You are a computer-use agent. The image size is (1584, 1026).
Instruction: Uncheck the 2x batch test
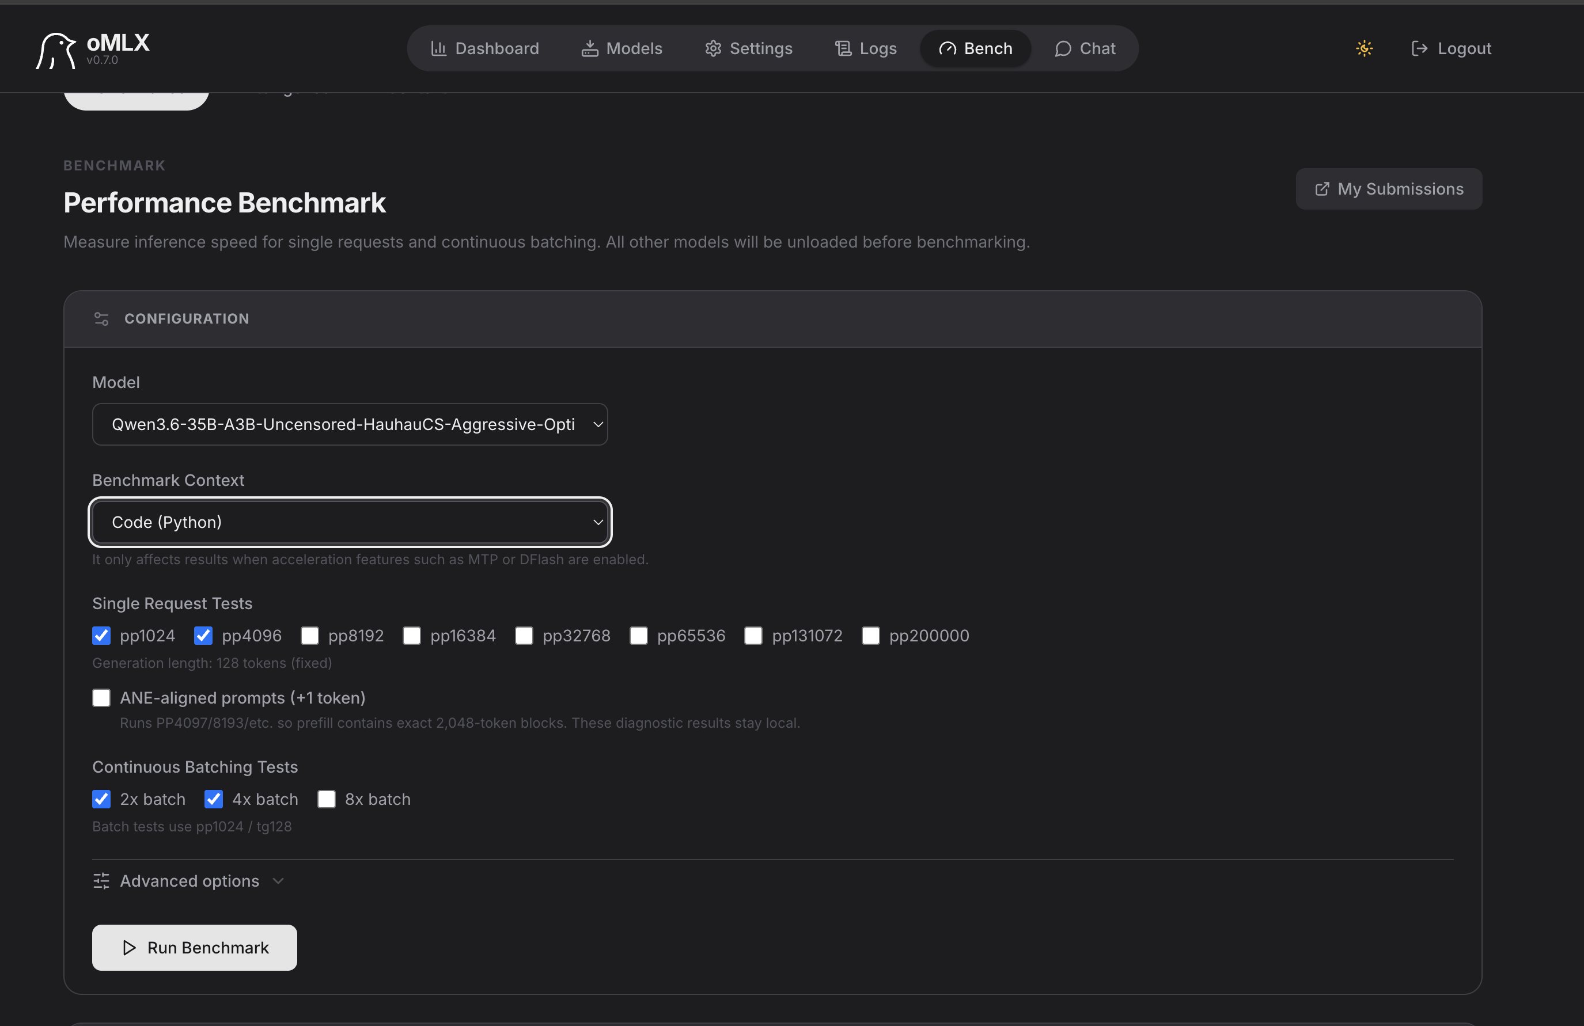point(101,799)
